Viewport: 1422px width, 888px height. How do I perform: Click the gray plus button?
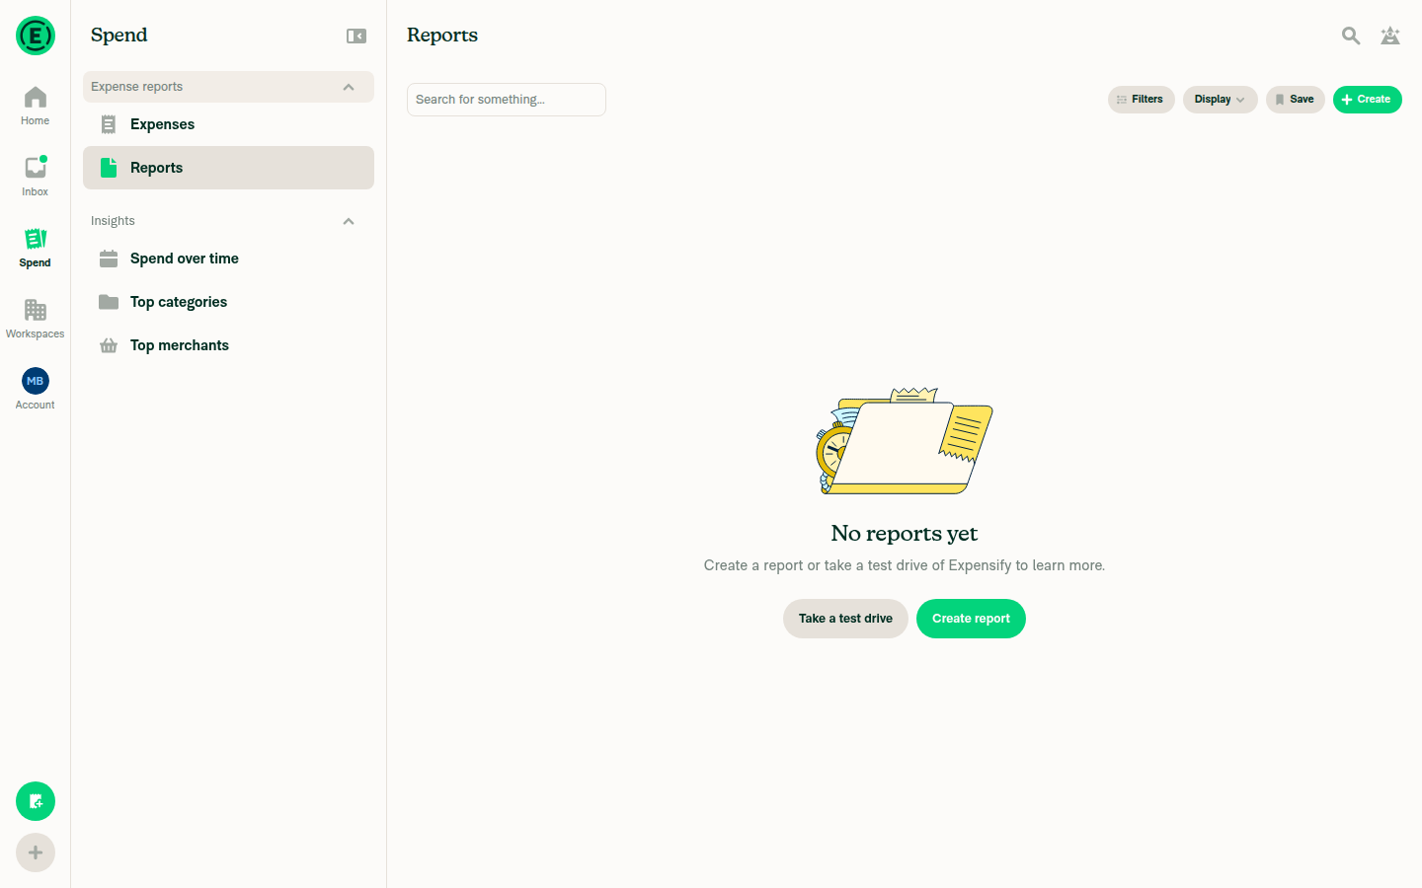36,852
